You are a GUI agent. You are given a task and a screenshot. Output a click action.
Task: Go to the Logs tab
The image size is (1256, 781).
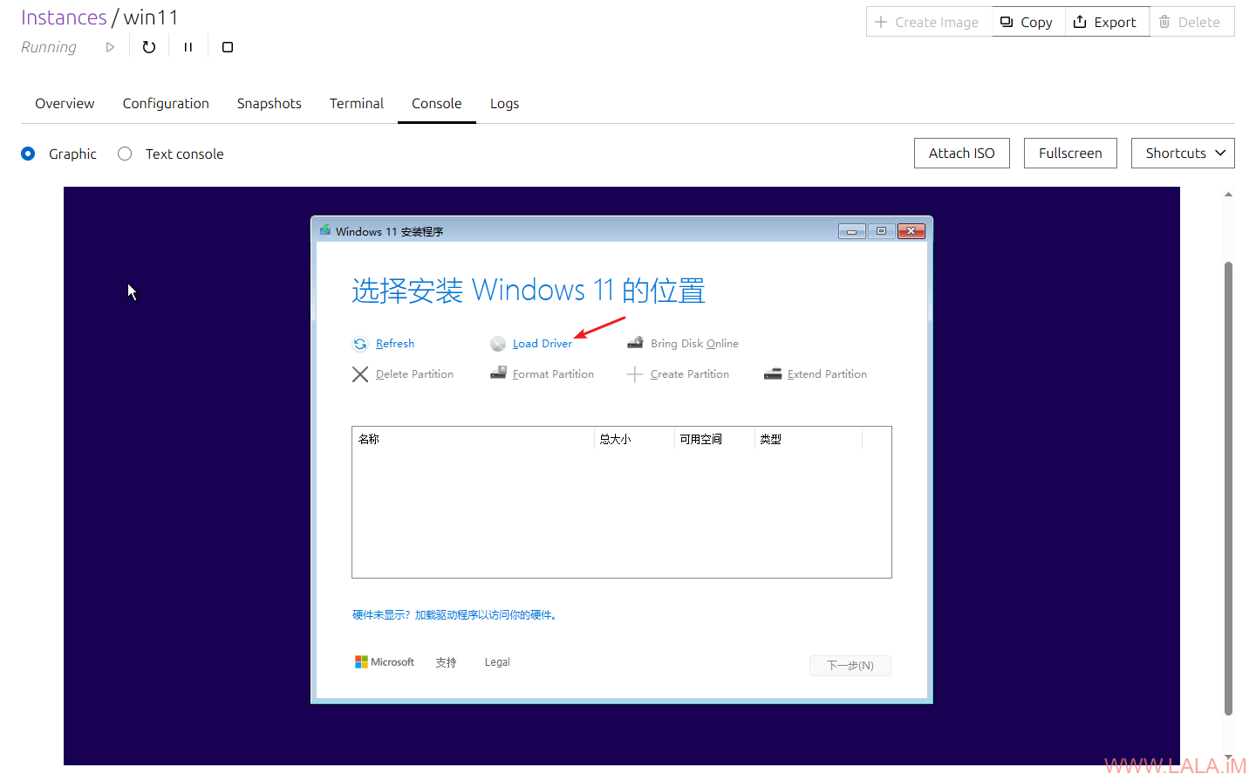504,103
